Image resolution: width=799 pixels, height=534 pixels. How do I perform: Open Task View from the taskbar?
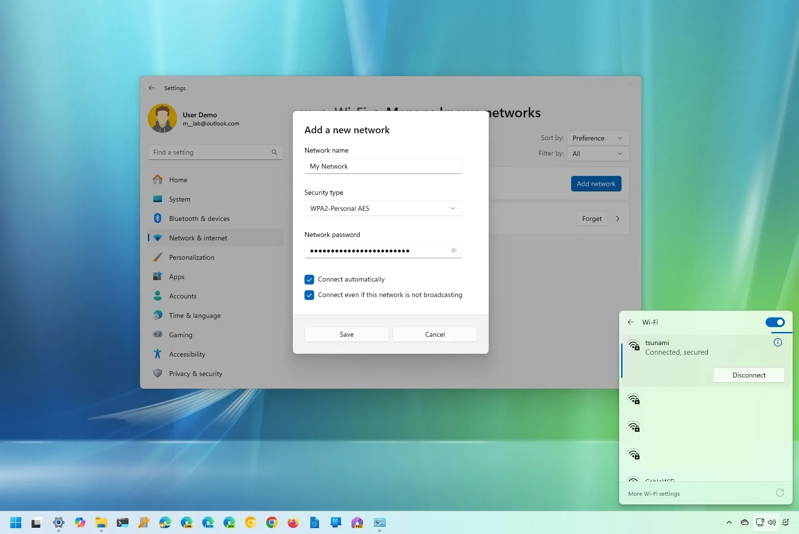(37, 522)
